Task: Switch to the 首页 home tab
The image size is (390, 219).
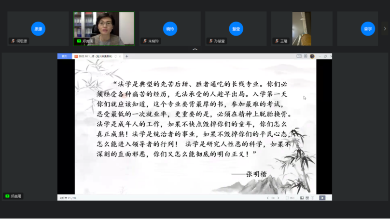Action: [x=64, y=56]
